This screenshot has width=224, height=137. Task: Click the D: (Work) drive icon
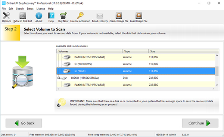point(67,71)
